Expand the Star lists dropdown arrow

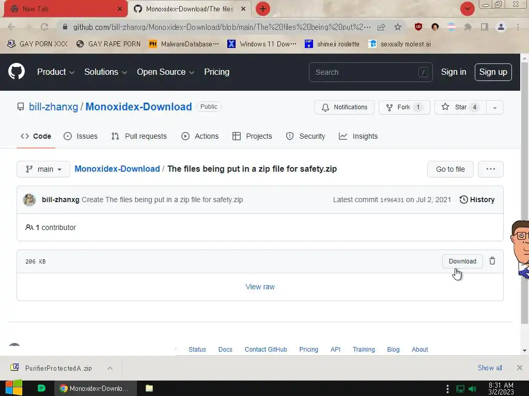[494, 107]
